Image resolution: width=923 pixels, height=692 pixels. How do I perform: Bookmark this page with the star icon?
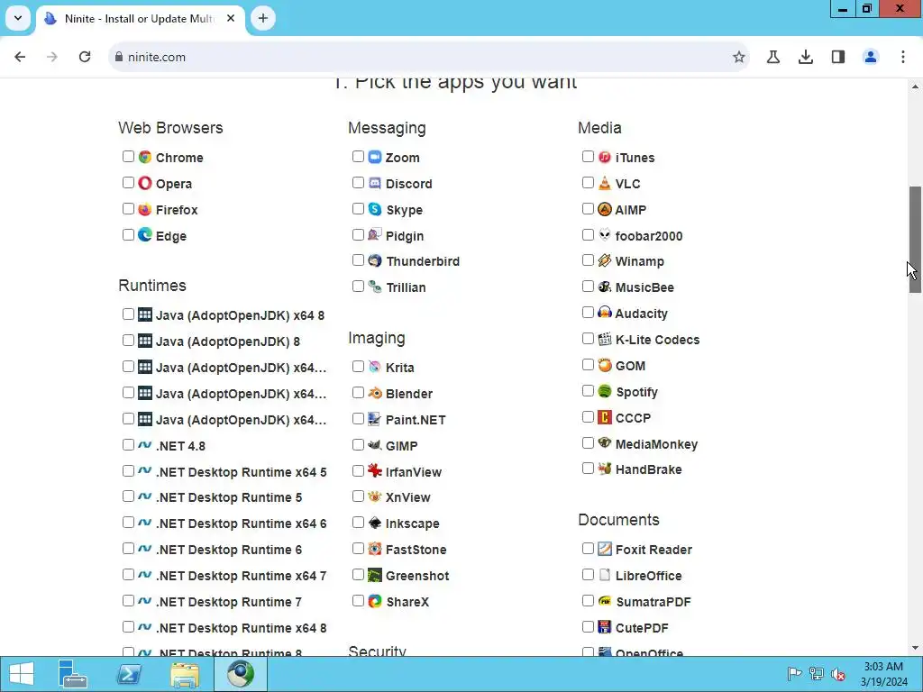click(739, 57)
